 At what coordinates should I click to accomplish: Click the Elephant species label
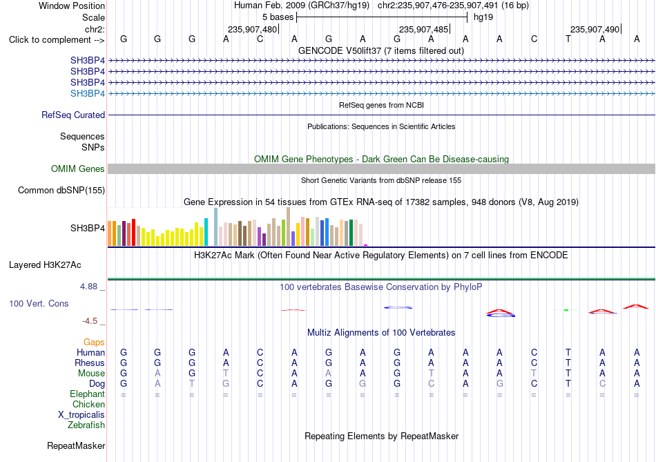87,394
